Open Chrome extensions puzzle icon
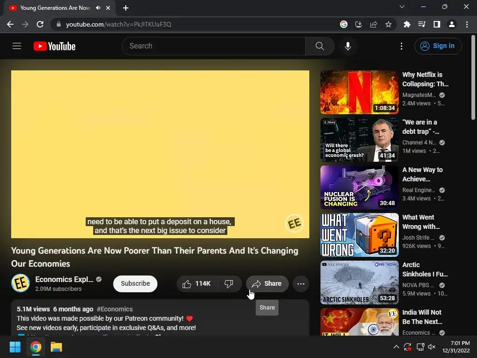Viewport: 477px width, 358px height. click(x=407, y=24)
